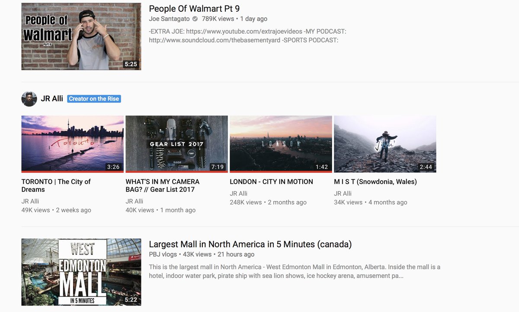The image size is (519, 312).
Task: Open the West Edmonton Mall video thumbnail
Action: [x=81, y=272]
